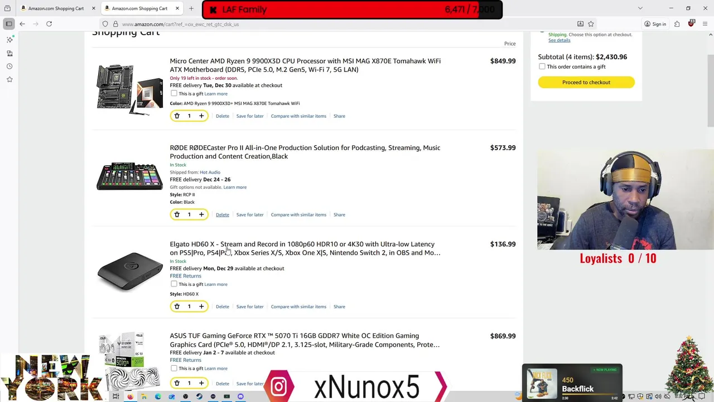Trash the RØDECaster Pro II item
This screenshot has width=714, height=402.
[177, 214]
